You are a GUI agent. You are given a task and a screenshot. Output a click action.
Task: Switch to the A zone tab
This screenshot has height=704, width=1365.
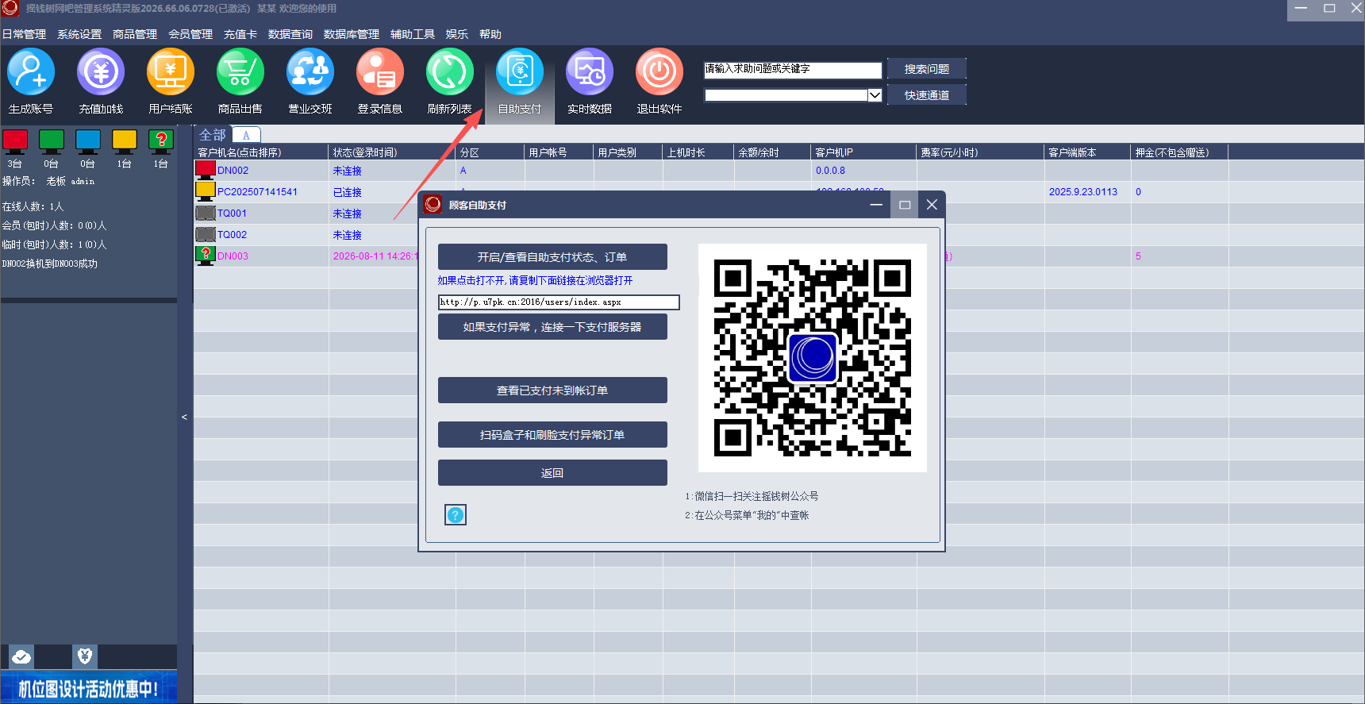pos(246,136)
